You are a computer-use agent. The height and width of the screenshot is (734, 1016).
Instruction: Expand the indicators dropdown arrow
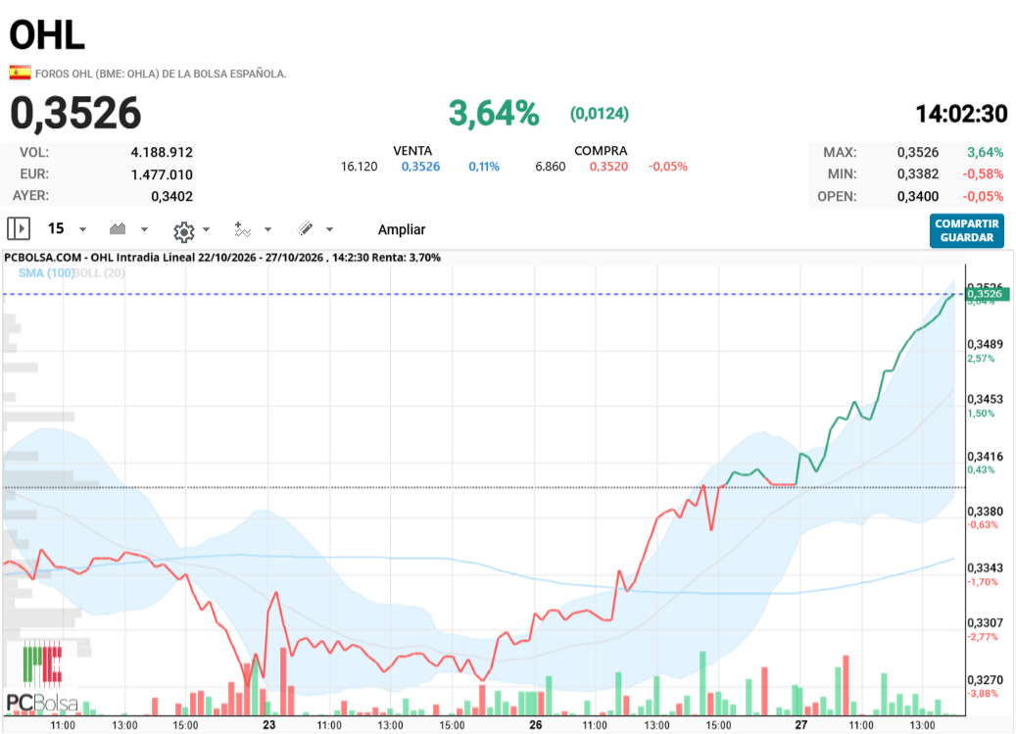(x=267, y=229)
